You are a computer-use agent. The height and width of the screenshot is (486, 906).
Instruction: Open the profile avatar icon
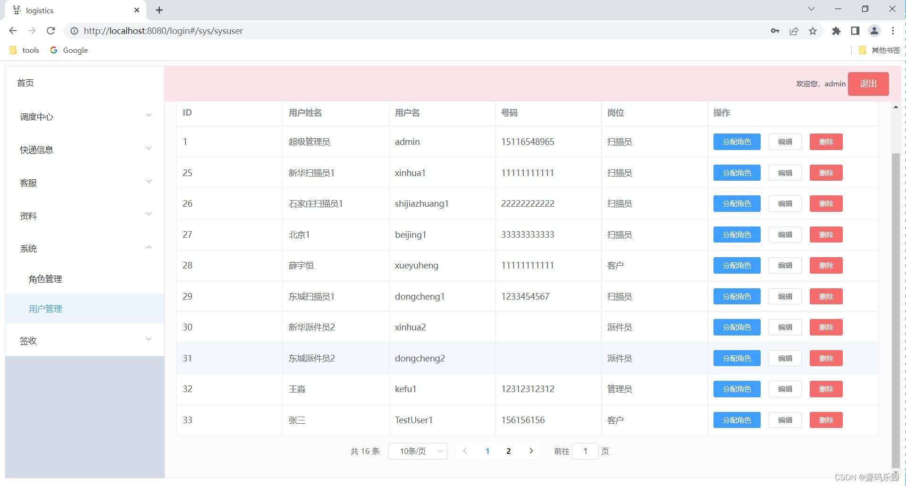874,31
